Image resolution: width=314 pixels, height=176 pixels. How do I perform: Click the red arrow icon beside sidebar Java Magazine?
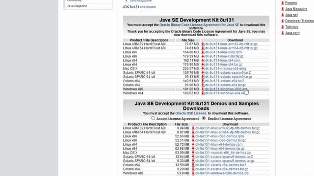[x=283, y=9]
